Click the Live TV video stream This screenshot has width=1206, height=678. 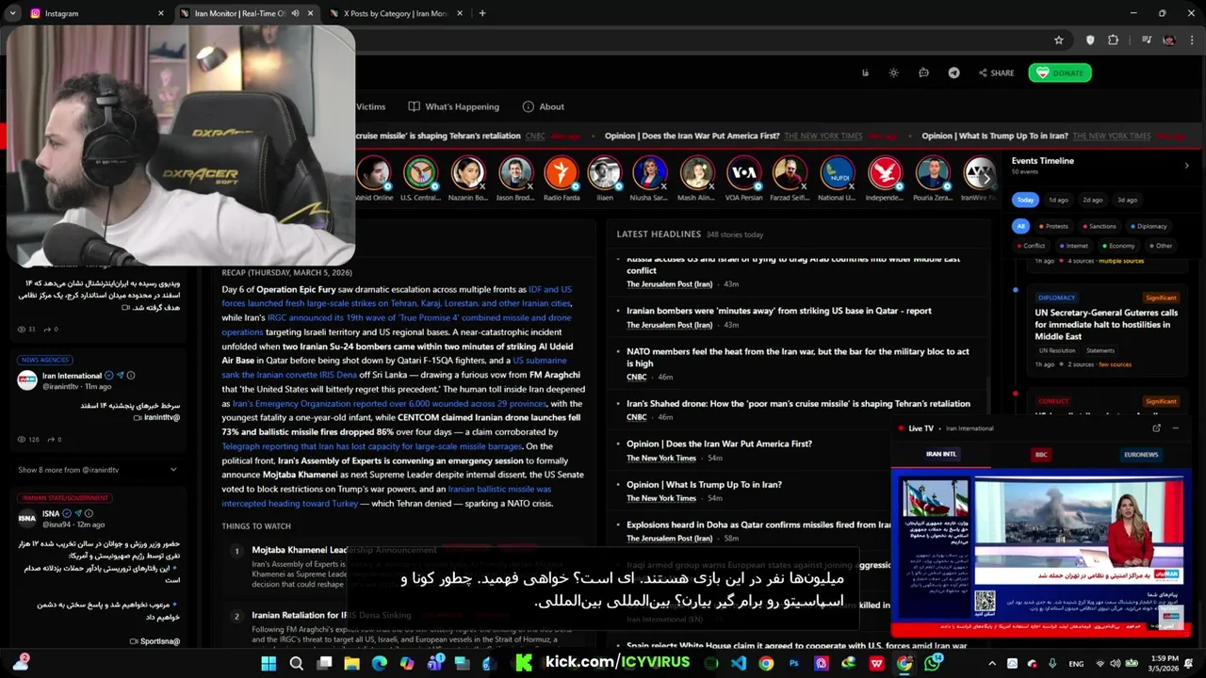1039,554
